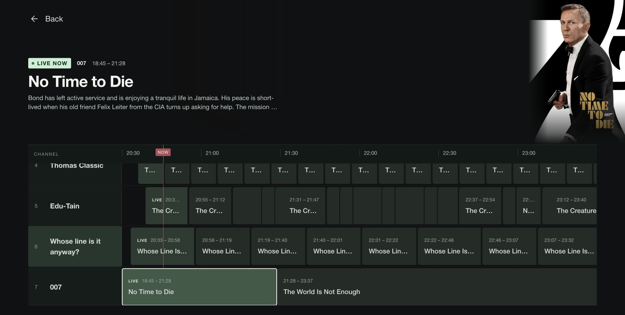Image resolution: width=625 pixels, height=315 pixels.
Task: Click the 21:30 time header
Action: click(x=291, y=153)
